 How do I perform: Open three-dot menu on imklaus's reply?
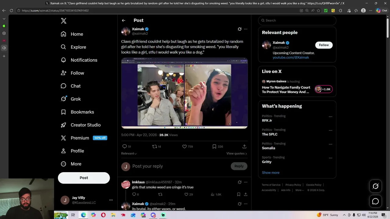[246, 182]
